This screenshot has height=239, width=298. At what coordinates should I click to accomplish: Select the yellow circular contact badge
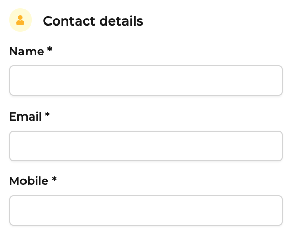tap(20, 20)
